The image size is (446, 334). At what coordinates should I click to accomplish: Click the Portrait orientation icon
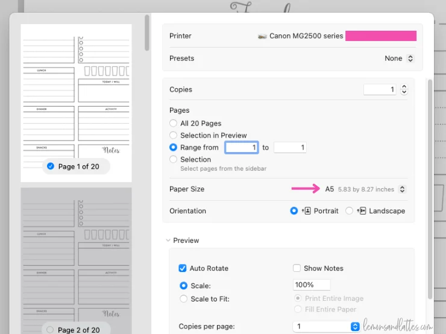pyautogui.click(x=306, y=211)
